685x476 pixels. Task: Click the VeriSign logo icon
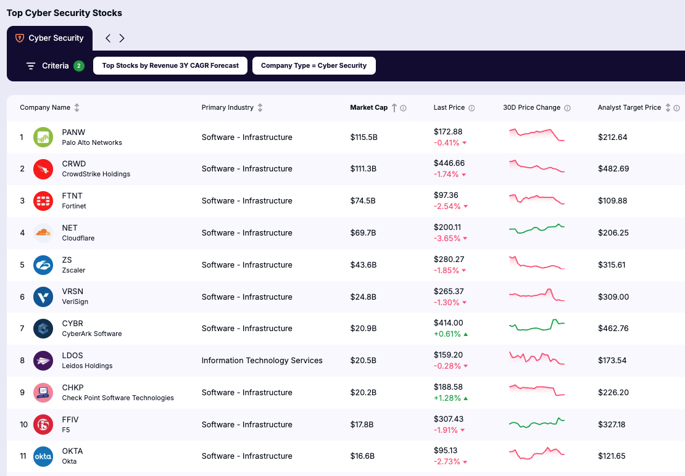(x=43, y=297)
